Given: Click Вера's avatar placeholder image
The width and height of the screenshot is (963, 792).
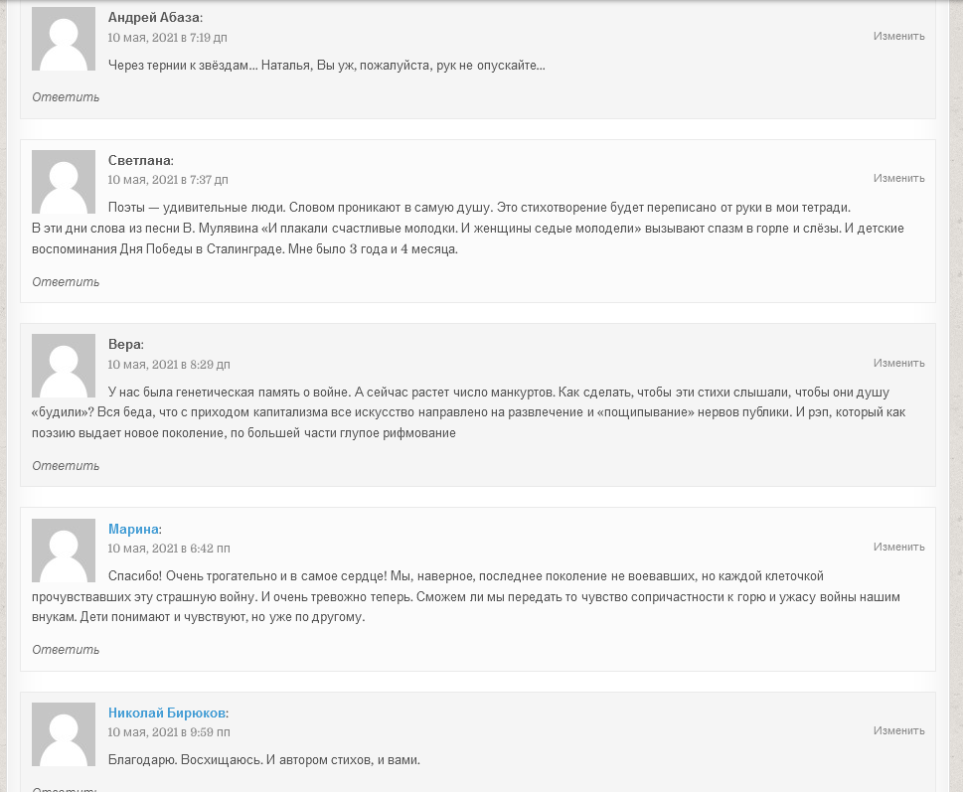Looking at the screenshot, I should click(x=64, y=366).
